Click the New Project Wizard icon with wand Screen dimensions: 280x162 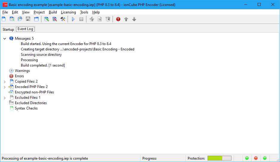click(12, 19)
